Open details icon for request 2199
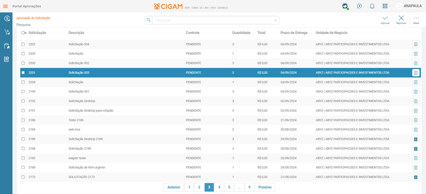This screenshot has height=194, width=426. click(415, 92)
